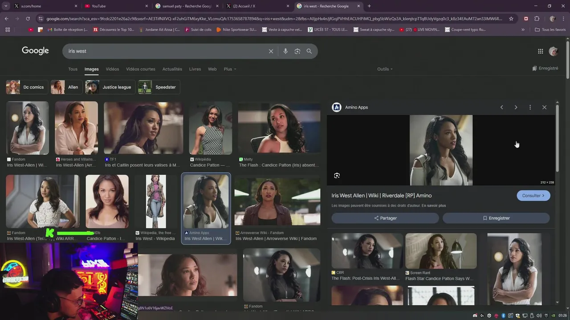Open the Actualités search tab

tap(172, 69)
